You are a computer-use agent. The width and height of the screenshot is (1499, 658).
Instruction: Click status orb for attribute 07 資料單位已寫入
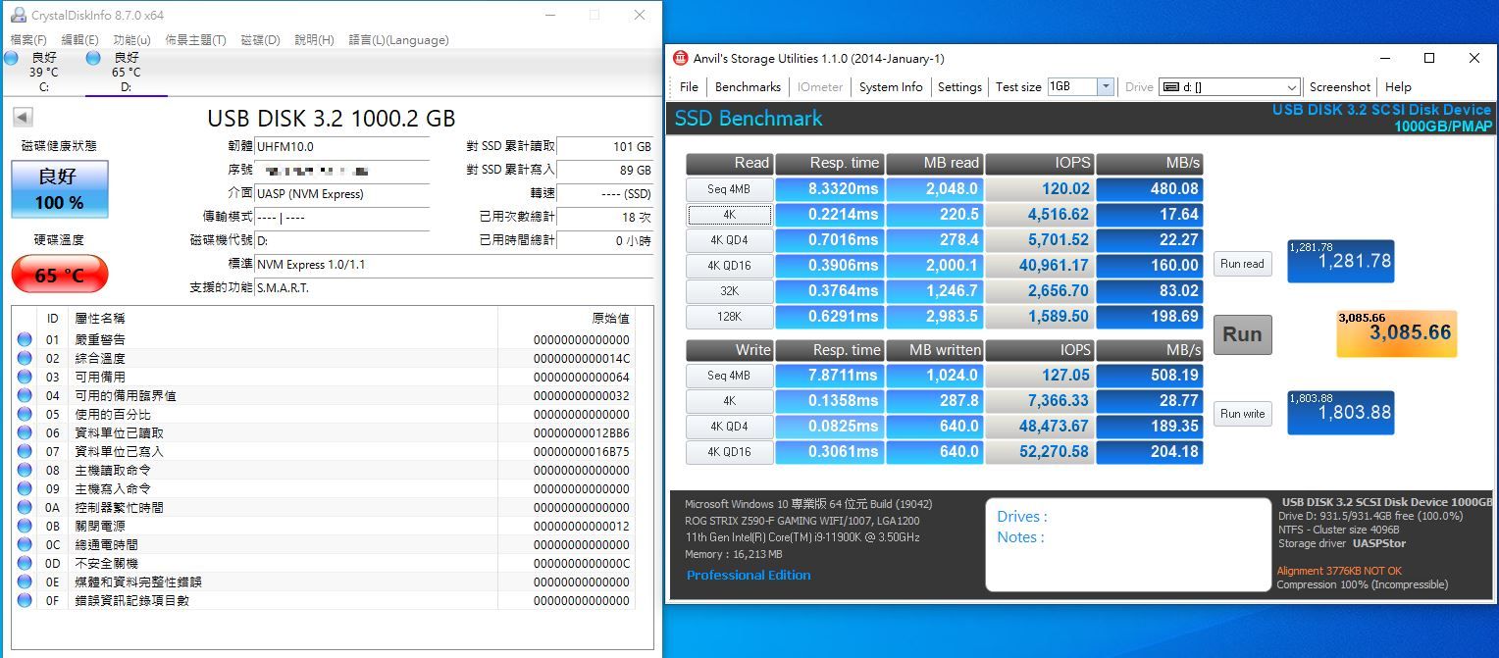click(25, 451)
